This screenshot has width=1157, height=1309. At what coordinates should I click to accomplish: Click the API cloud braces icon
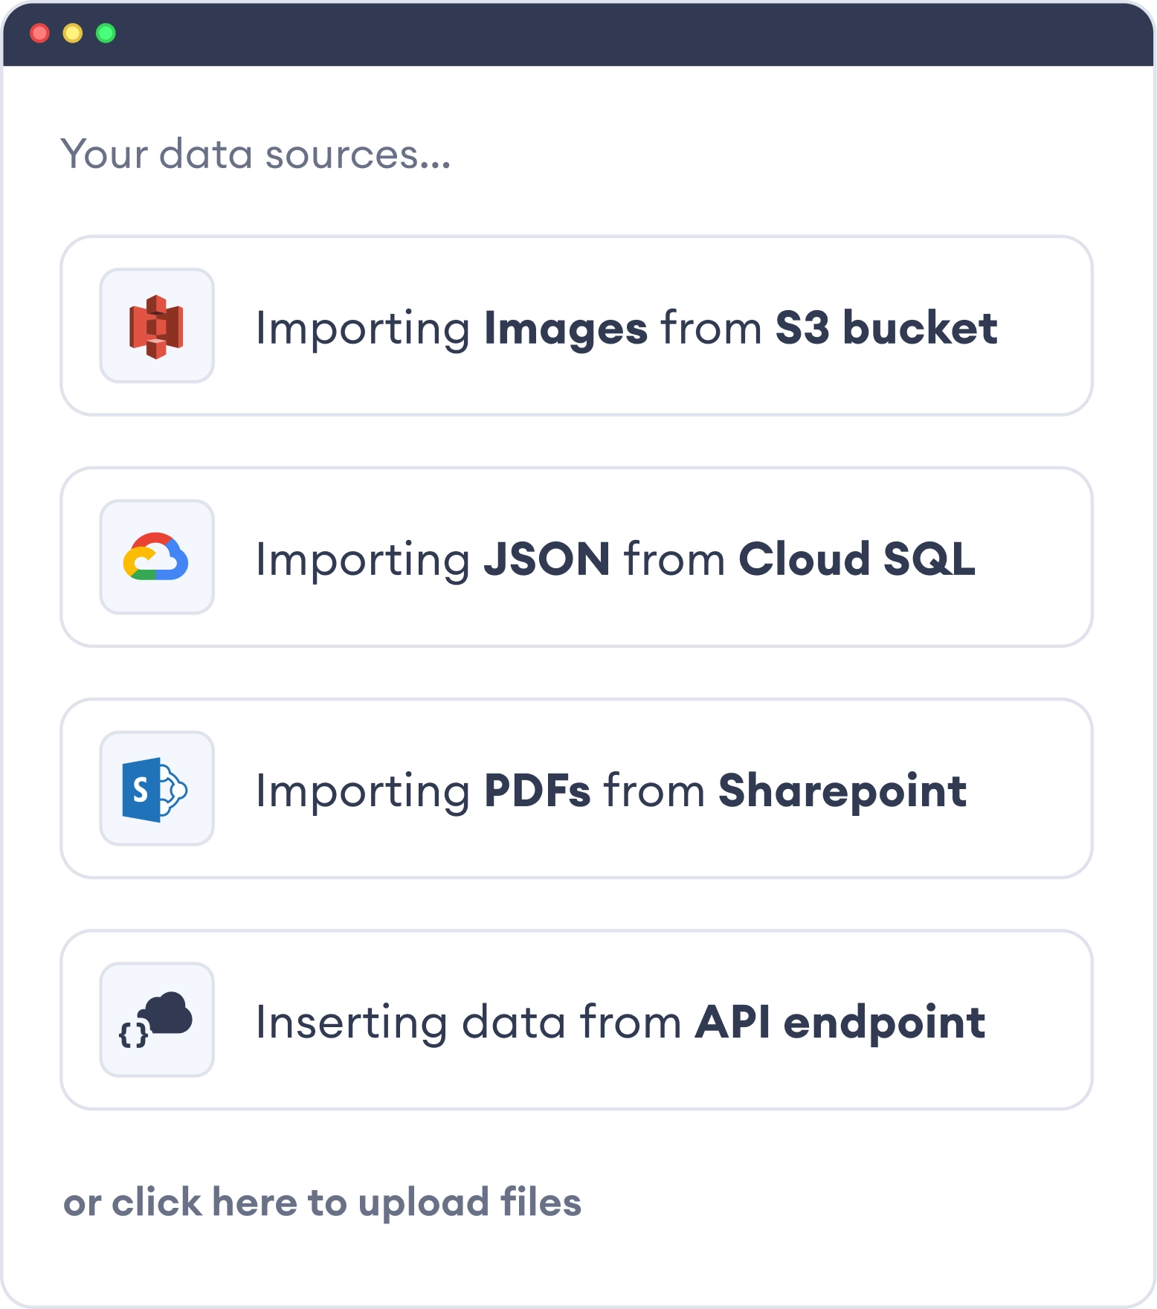click(157, 1020)
